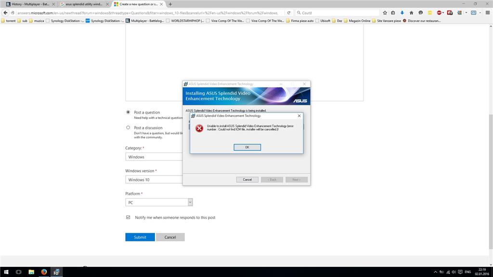Close the error message box with X
The image size is (493, 277).
299,116
